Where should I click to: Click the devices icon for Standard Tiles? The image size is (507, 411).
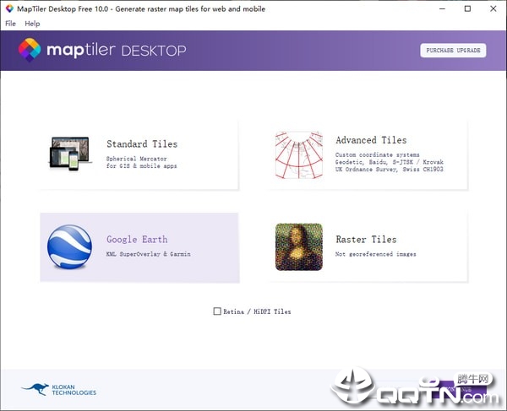click(70, 154)
